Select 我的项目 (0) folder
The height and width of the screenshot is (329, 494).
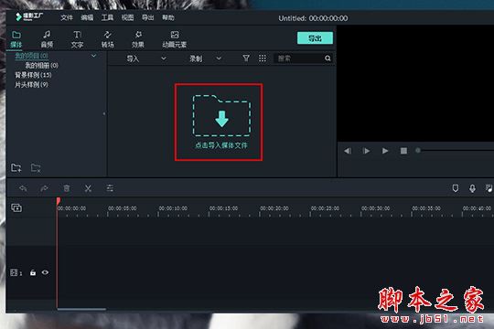tap(31, 56)
